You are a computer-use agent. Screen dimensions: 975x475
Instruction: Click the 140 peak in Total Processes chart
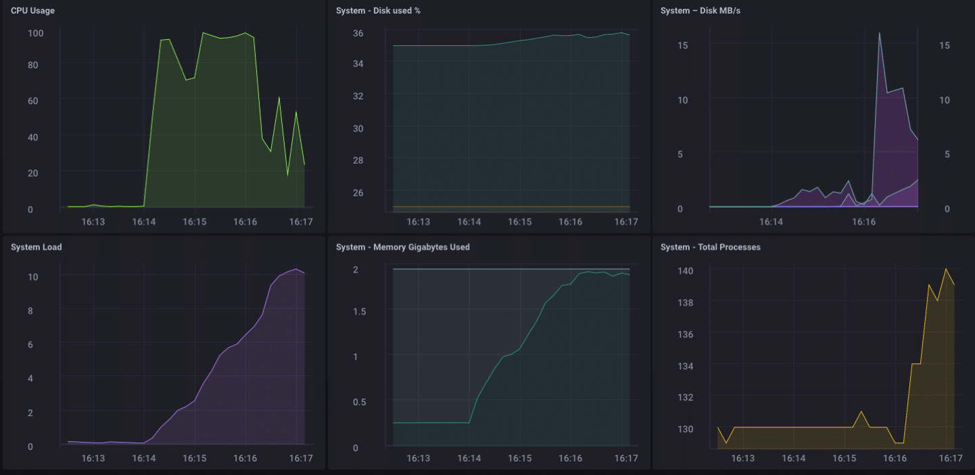coord(946,269)
